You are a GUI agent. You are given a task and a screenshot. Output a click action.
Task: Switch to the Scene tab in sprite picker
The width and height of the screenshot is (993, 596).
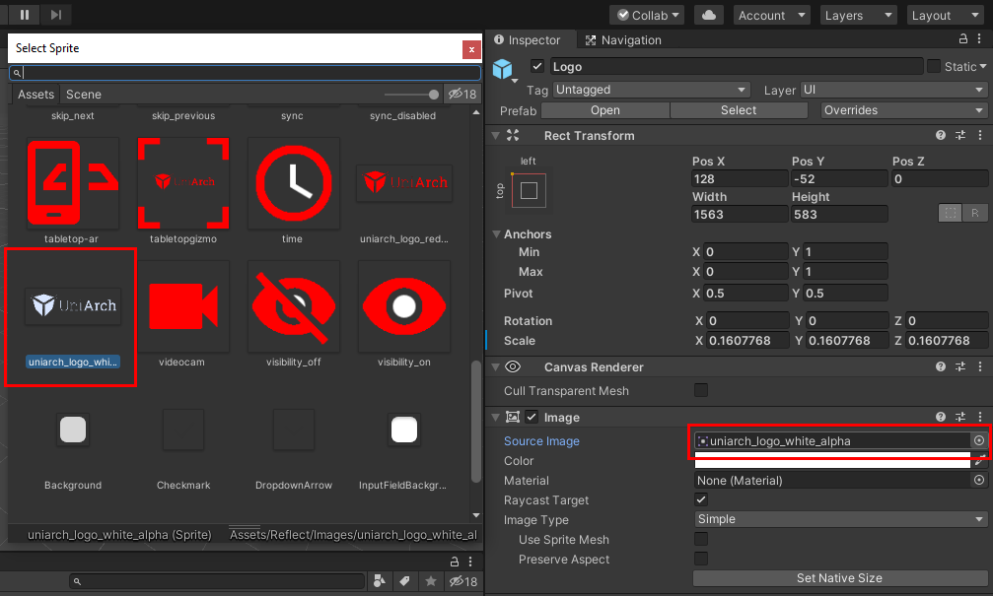click(83, 95)
